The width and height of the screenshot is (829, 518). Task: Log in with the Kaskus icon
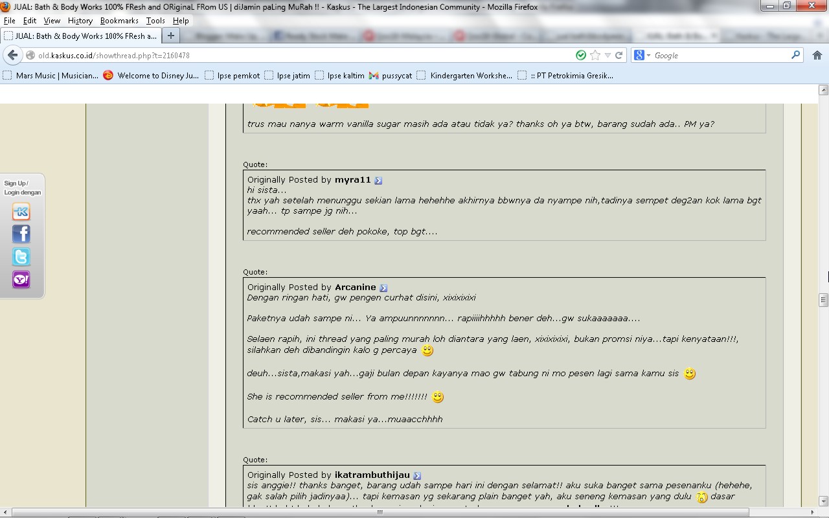click(x=21, y=212)
